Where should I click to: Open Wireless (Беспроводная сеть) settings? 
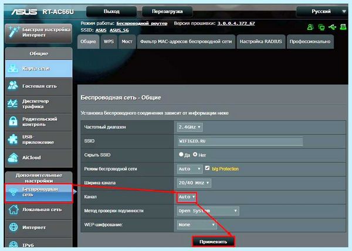[39, 192]
